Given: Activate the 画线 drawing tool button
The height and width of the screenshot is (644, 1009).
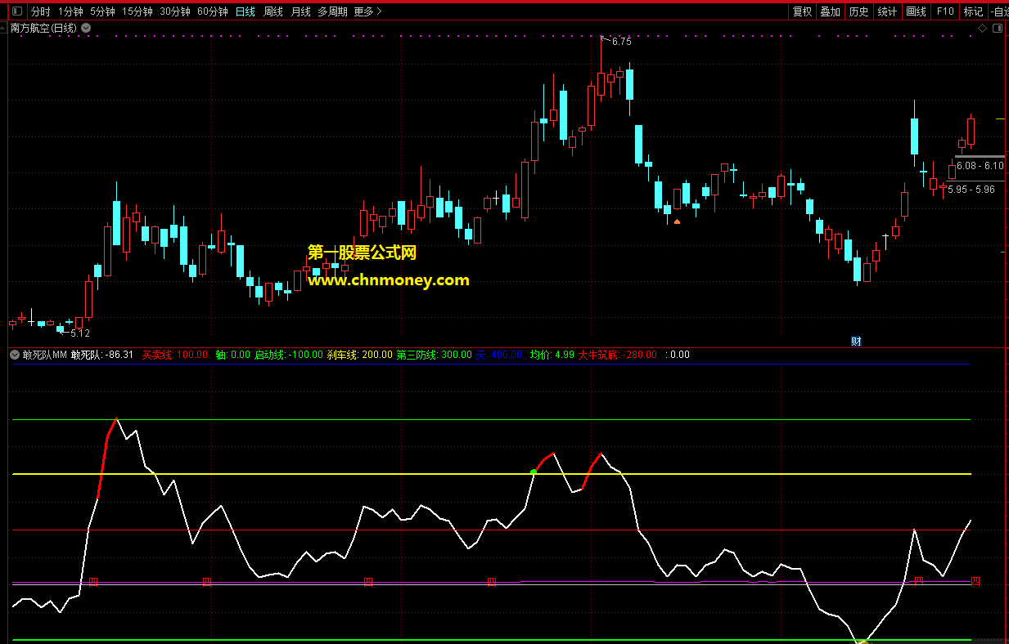Looking at the screenshot, I should point(916,11).
